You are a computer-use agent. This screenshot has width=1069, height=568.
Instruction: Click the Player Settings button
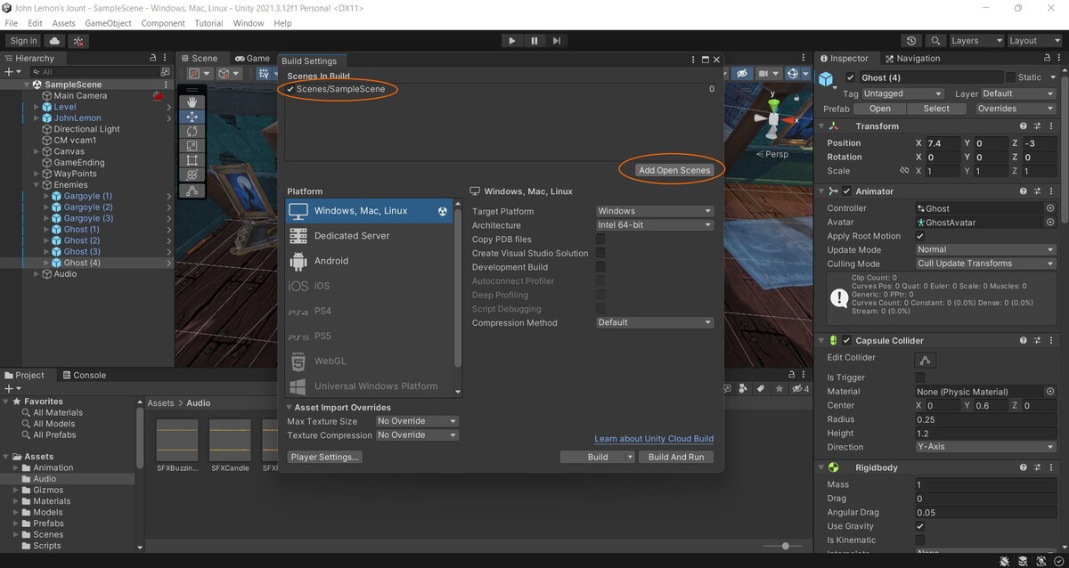[x=325, y=457]
